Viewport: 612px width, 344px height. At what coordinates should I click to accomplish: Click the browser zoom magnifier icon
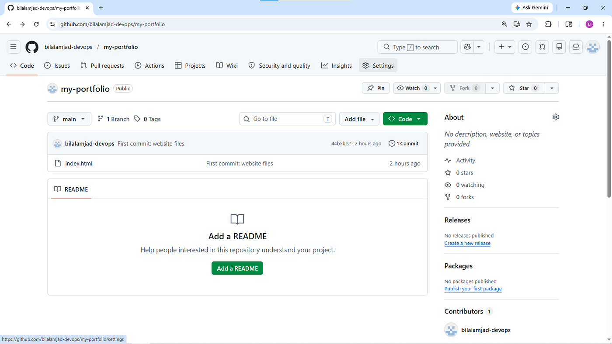(504, 24)
